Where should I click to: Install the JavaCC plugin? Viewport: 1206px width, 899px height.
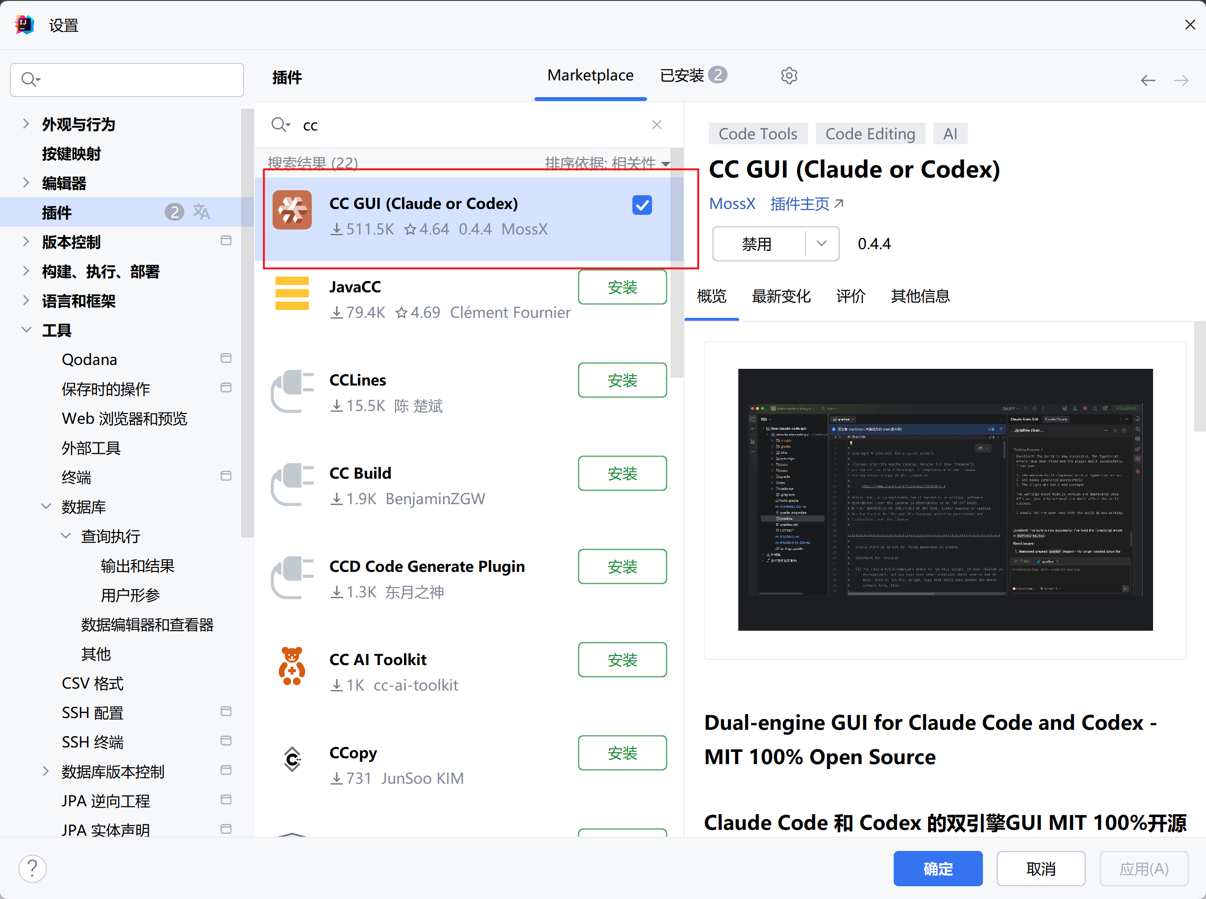point(622,287)
